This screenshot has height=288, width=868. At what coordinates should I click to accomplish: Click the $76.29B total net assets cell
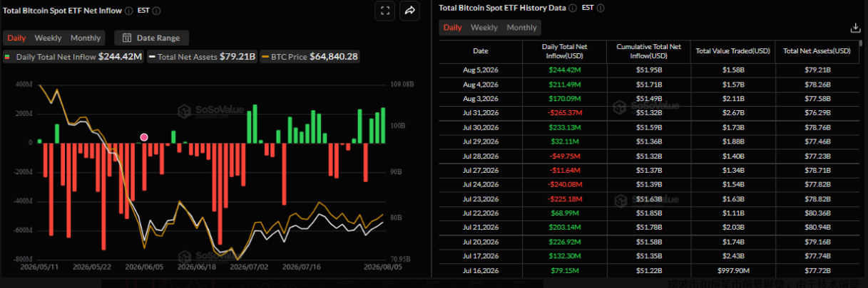817,112
